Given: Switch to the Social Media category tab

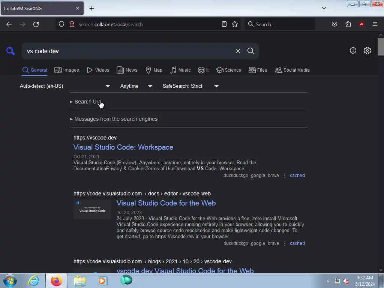Looking at the screenshot, I should click(292, 70).
